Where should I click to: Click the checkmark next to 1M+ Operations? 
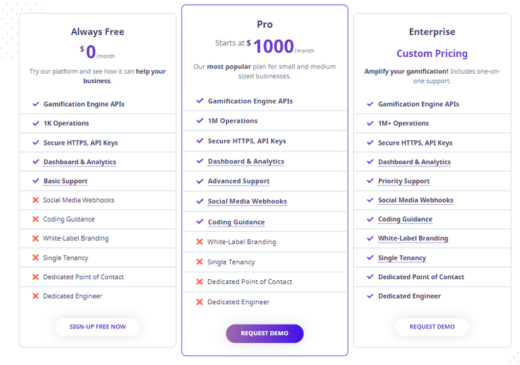tap(370, 123)
